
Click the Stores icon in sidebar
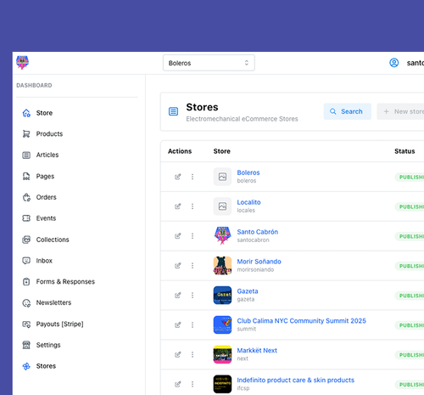coord(26,366)
